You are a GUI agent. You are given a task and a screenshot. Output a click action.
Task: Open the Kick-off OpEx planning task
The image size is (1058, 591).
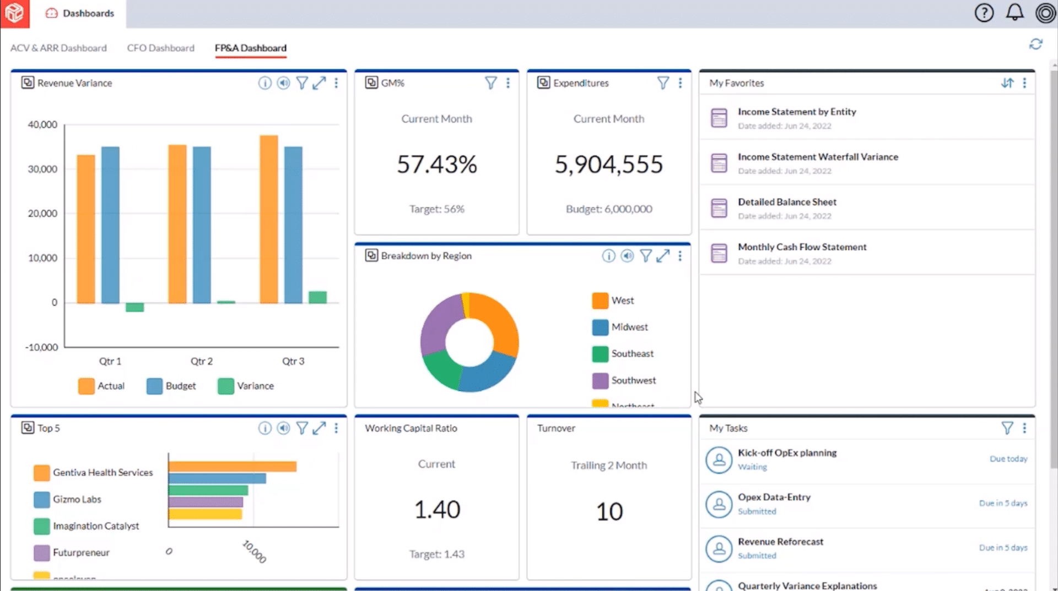pos(787,452)
